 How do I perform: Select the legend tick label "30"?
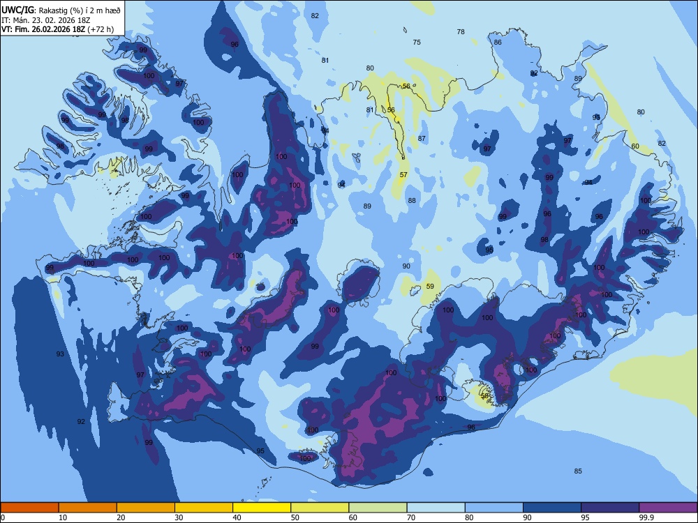179,517
